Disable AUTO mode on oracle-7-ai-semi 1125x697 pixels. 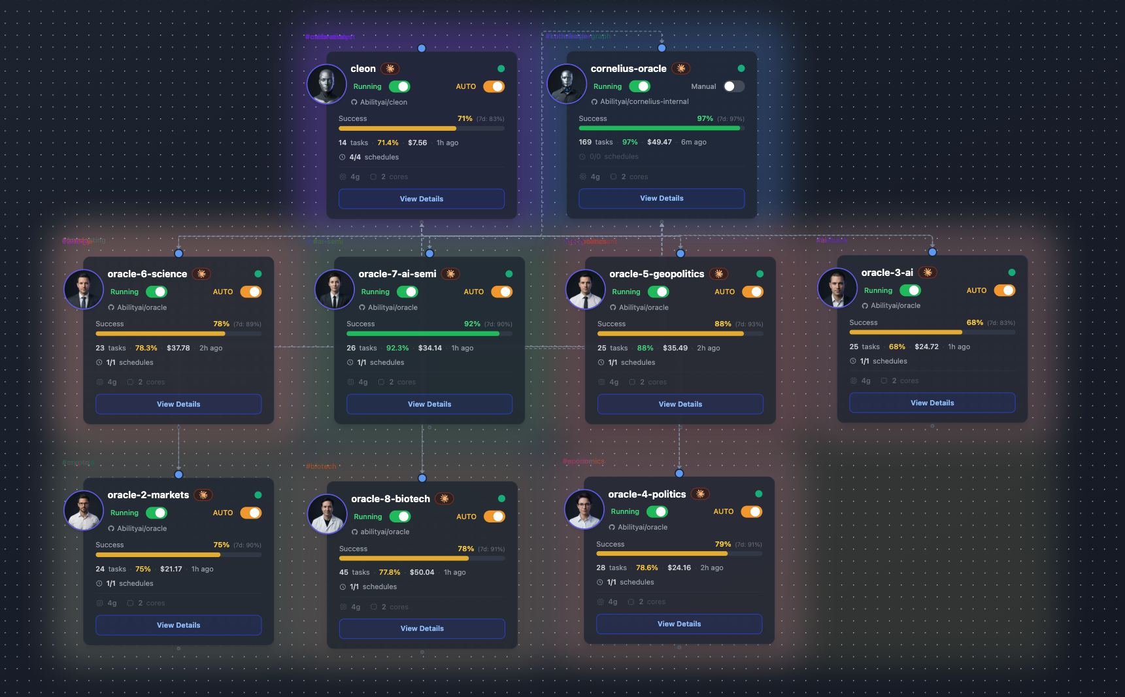click(501, 292)
